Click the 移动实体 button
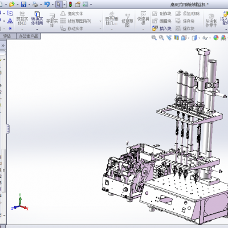 [72, 28]
